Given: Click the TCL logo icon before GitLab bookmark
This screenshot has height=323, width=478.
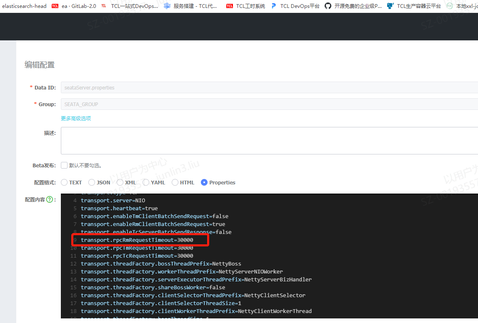Looking at the screenshot, I should click(x=55, y=6).
